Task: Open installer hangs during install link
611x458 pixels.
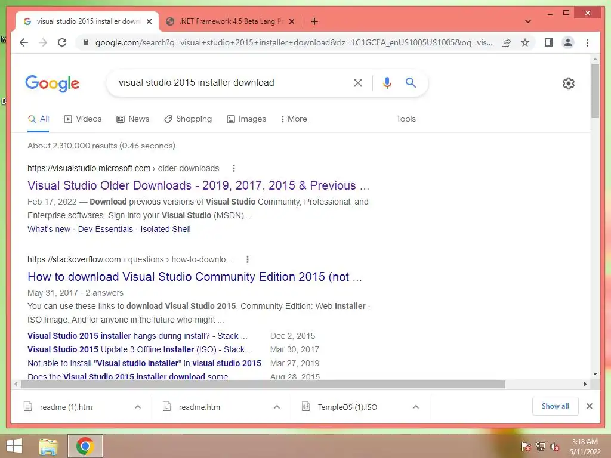Action: [x=137, y=336]
